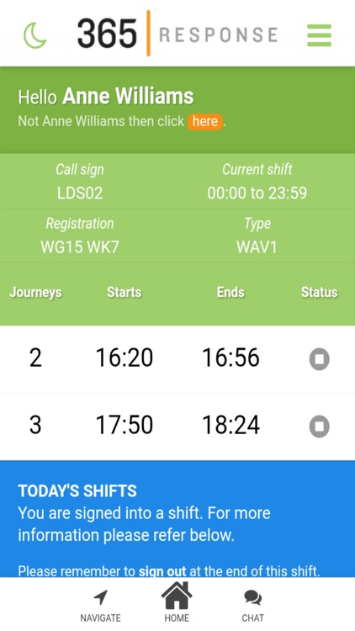Tap the 365 Response logo
The image size is (355, 631).
[x=177, y=34]
